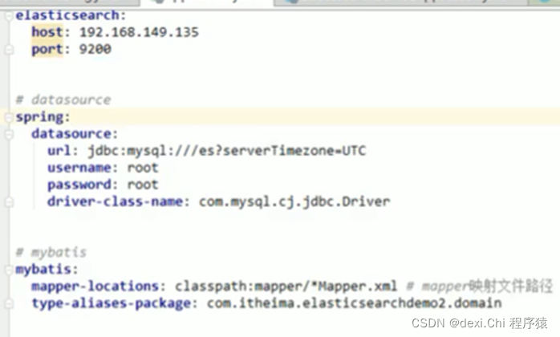Click the '# datasource' comment line
This screenshot has width=560, height=337.
pos(63,99)
